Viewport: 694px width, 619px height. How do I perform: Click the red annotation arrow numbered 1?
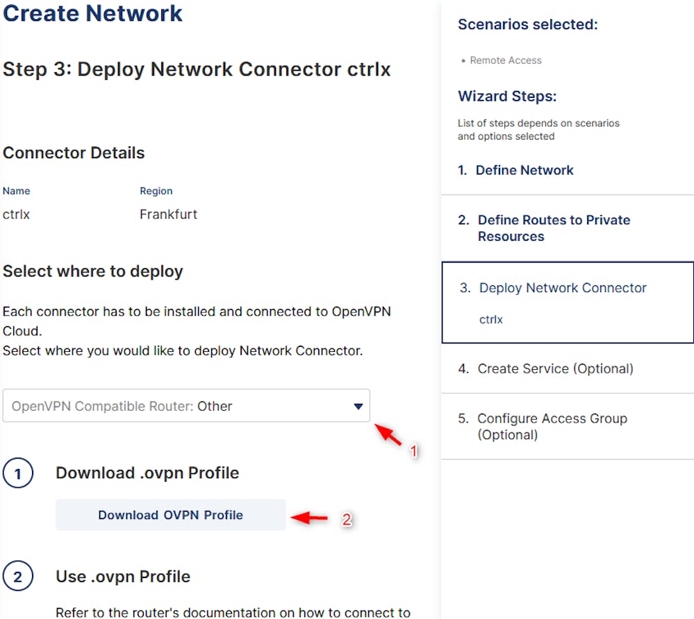pos(388,434)
